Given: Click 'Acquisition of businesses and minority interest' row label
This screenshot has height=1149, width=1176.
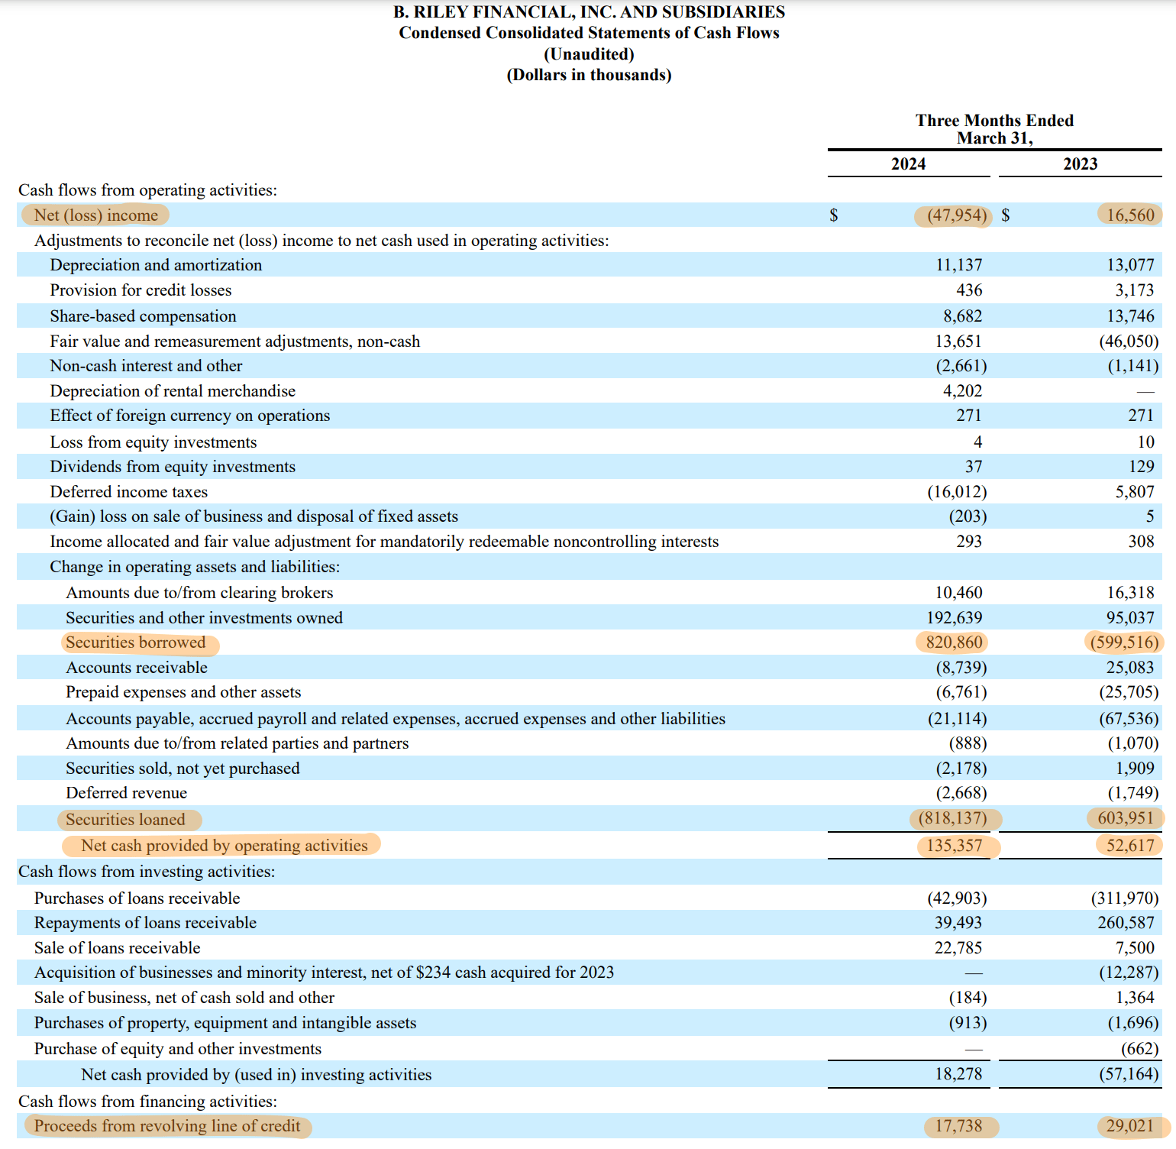Looking at the screenshot, I should (324, 973).
